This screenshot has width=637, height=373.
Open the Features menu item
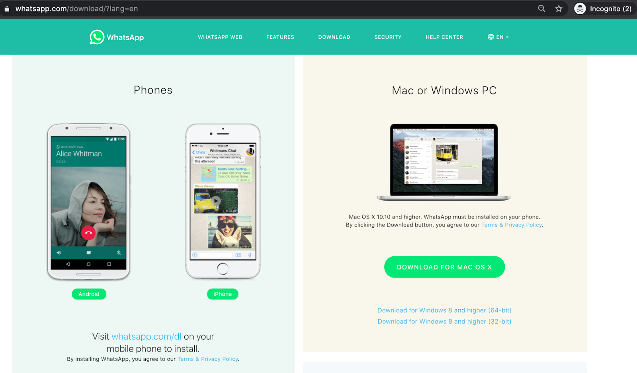pos(280,37)
